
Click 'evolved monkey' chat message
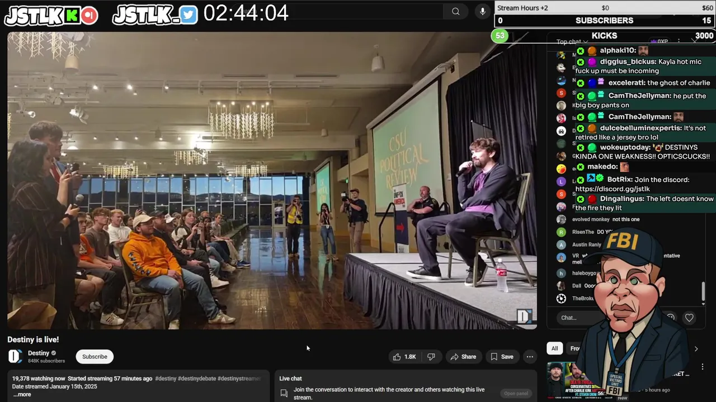point(606,219)
